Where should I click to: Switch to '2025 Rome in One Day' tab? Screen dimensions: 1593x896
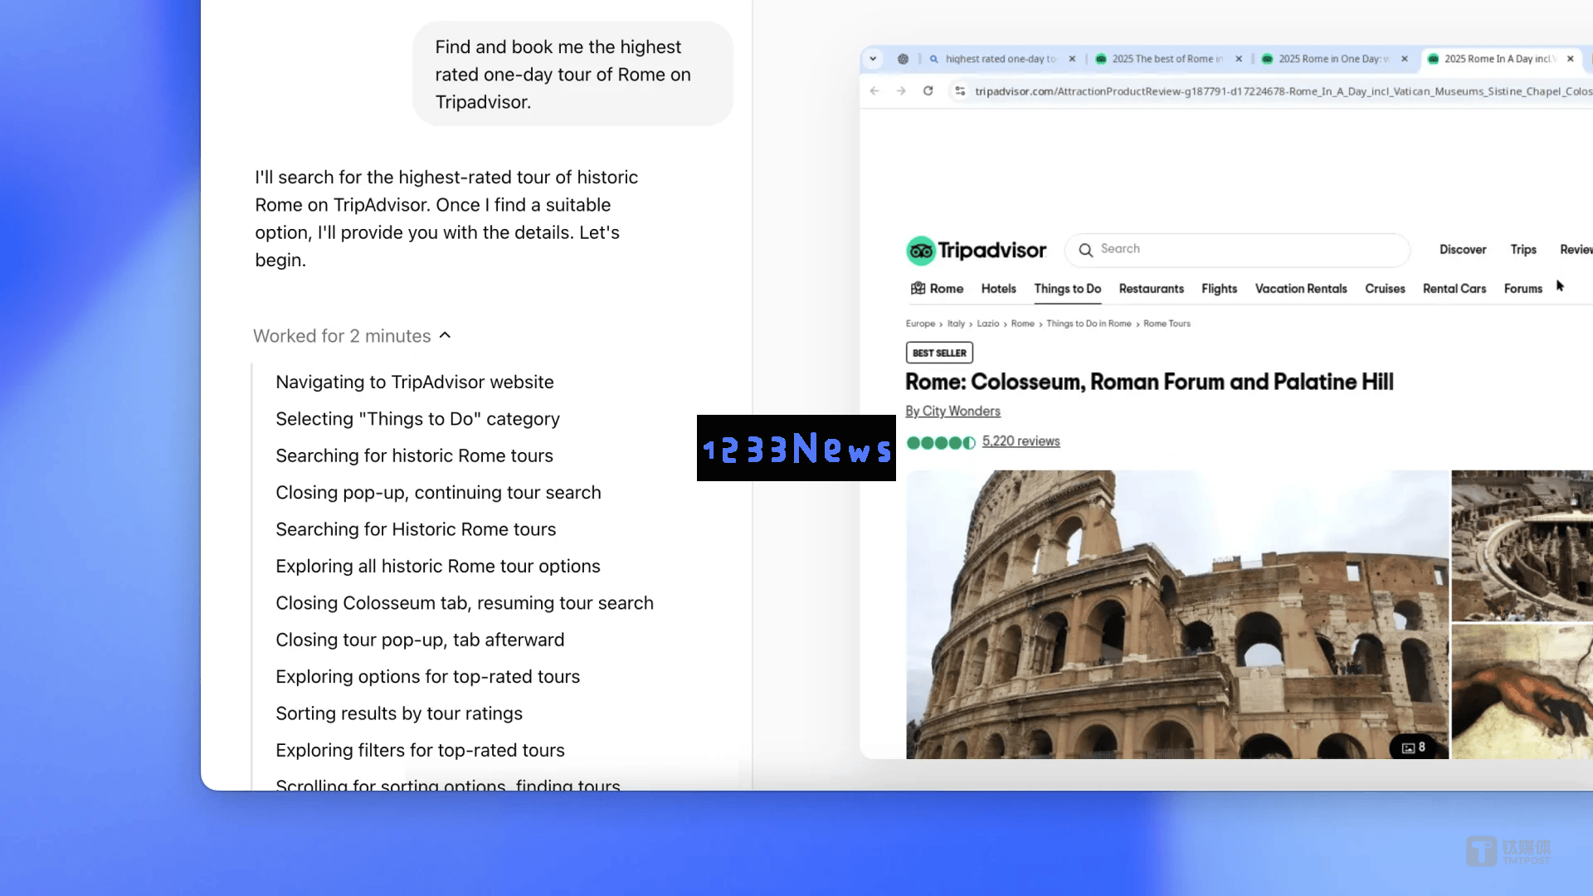[1334, 59]
